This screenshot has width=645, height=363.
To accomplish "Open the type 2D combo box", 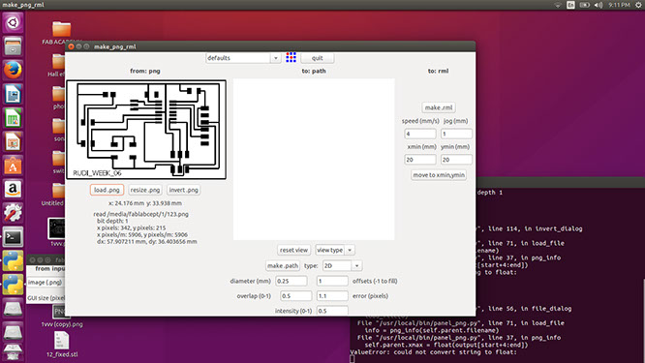I will [x=342, y=265].
